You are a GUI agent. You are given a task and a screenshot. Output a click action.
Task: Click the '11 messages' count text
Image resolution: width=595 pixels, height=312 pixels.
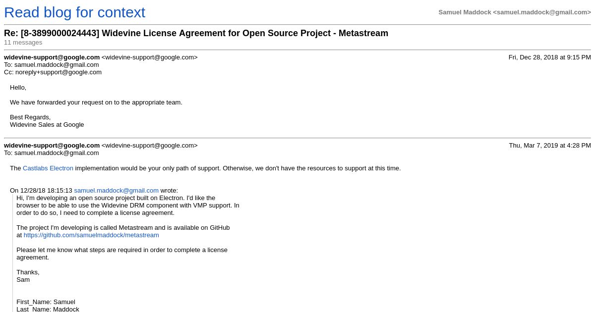(x=23, y=43)
